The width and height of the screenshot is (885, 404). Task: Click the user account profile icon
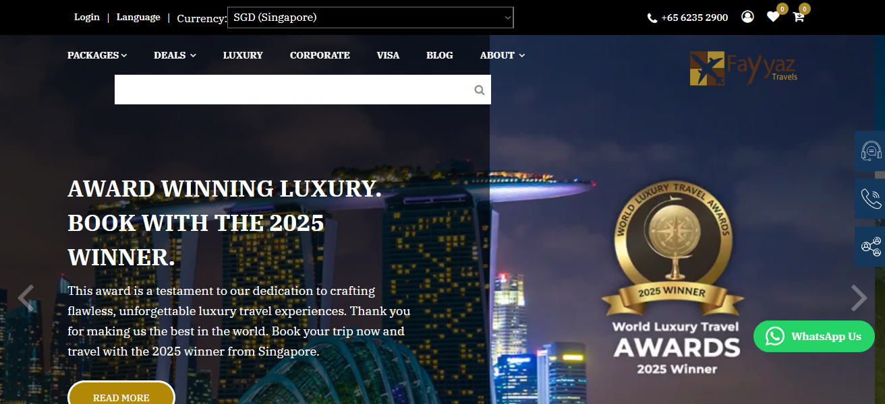pyautogui.click(x=747, y=17)
